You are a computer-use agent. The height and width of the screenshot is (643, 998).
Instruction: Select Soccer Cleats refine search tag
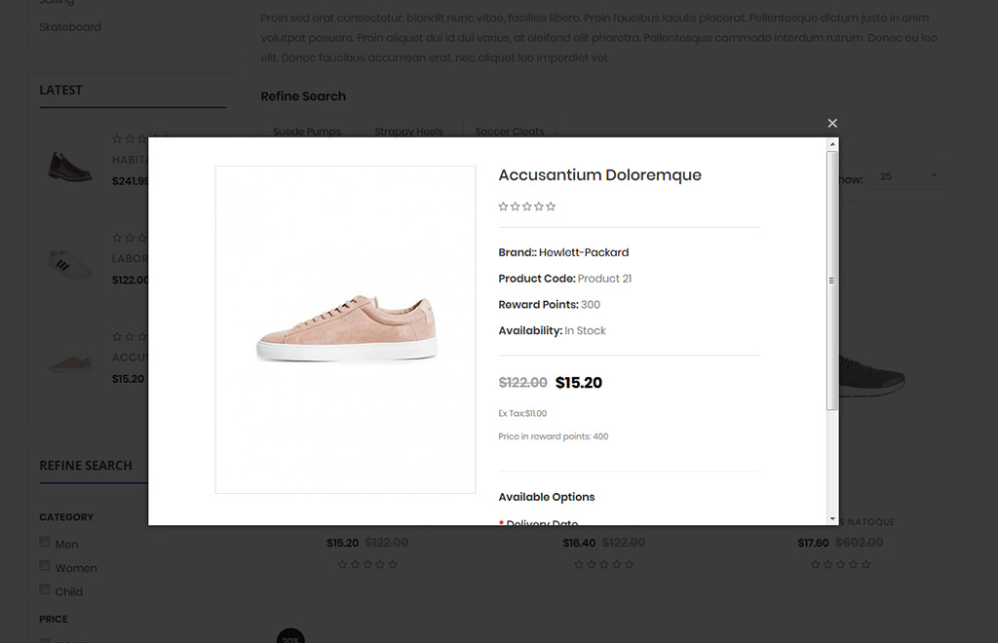(x=510, y=131)
